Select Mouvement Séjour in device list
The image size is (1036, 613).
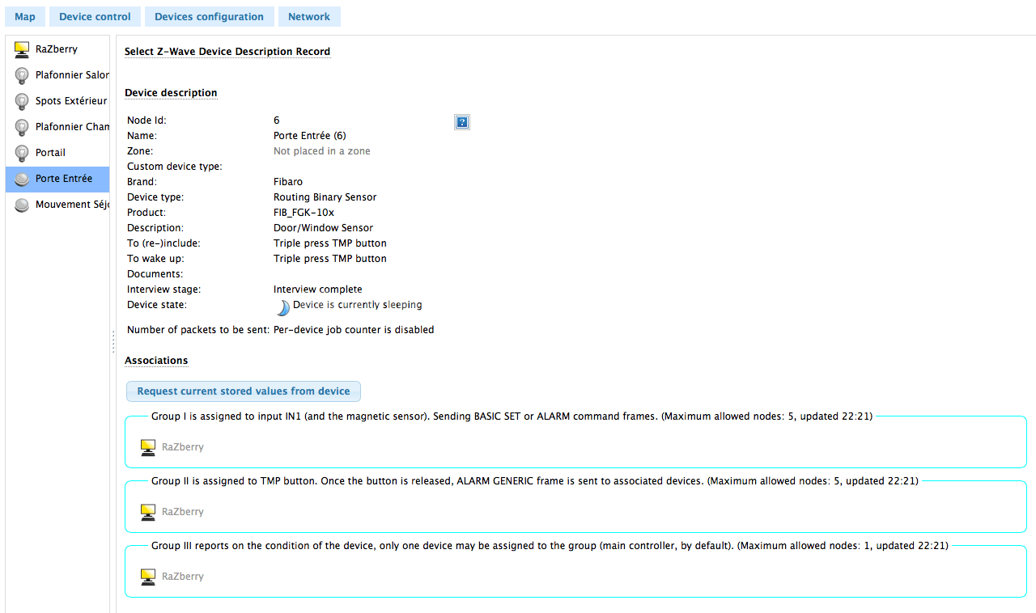[57, 205]
